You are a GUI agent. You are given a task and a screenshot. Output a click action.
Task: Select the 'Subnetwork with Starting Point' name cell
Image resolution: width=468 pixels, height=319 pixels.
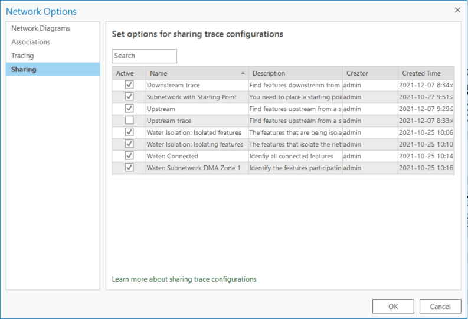coord(197,97)
